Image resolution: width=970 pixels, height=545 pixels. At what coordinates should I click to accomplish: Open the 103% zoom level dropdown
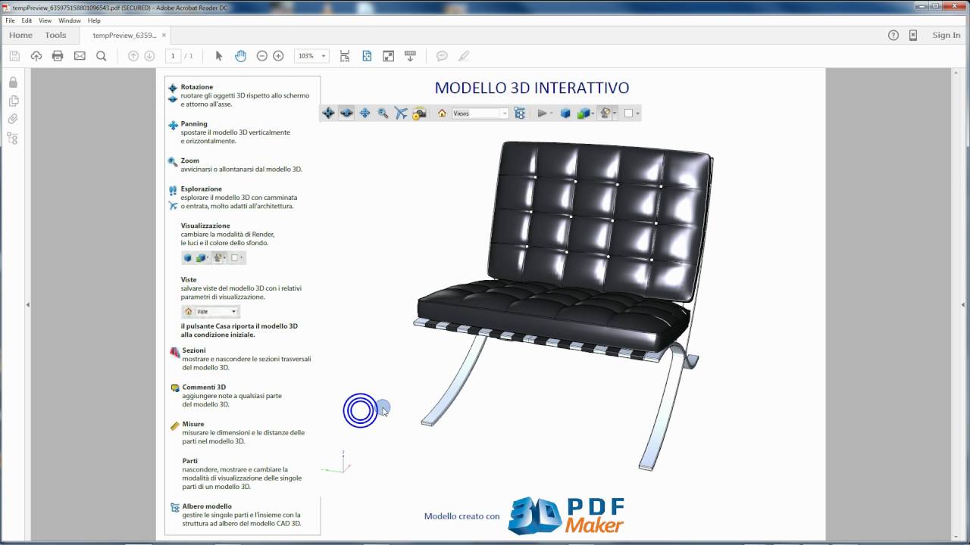[311, 56]
